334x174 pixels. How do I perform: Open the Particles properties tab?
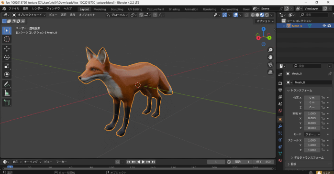280,133
